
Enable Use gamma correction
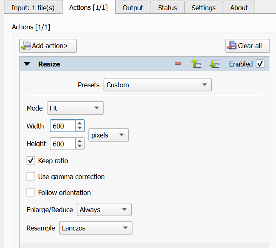coord(31,177)
